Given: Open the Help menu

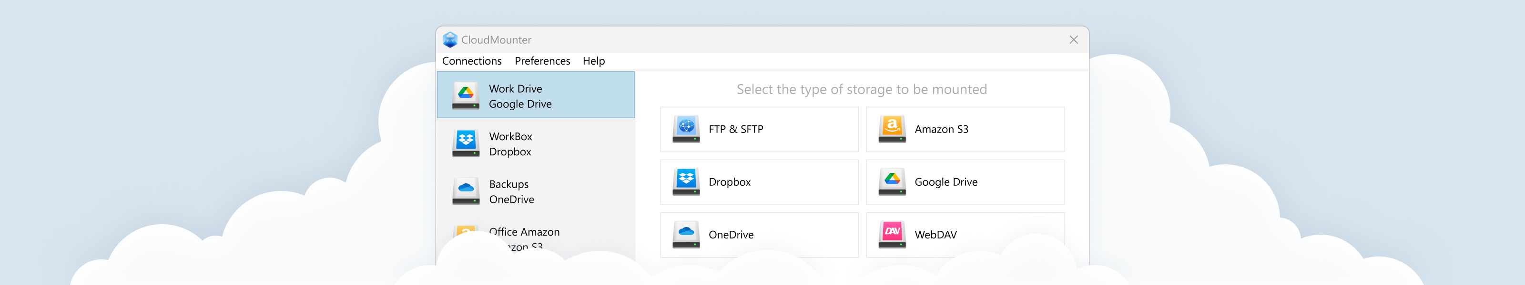Looking at the screenshot, I should click(x=594, y=61).
